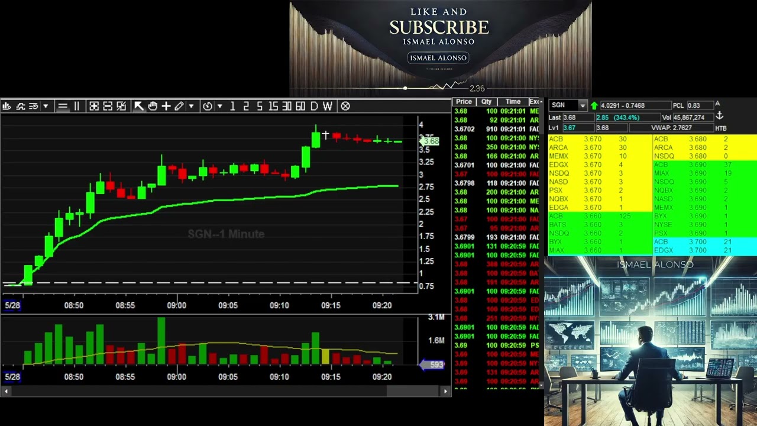This screenshot has width=757, height=426.
Task: Click the 'A' icon beside PCL
Action: [x=717, y=104]
